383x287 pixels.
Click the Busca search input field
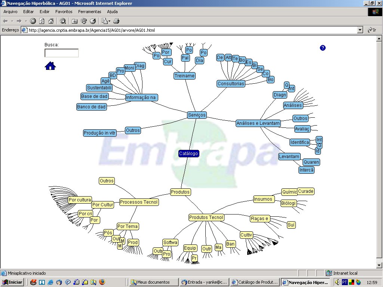pos(62,53)
